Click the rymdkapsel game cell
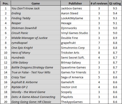Image resolution: width=122 pixels, height=104 pixels. click(x=36, y=43)
